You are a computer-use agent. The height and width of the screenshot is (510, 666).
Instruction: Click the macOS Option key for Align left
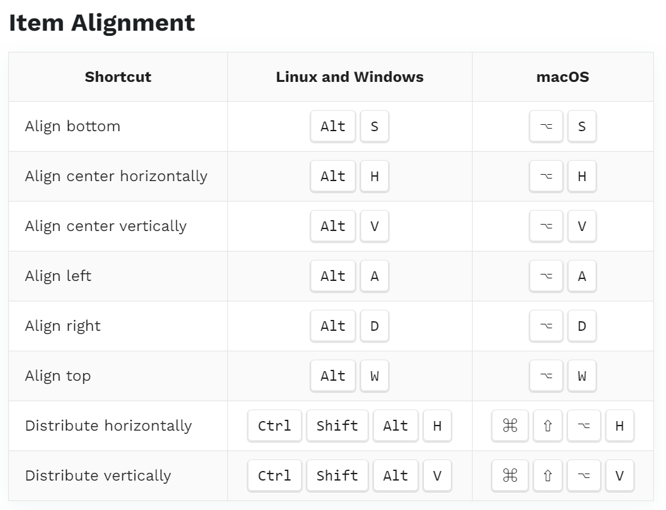[546, 276]
